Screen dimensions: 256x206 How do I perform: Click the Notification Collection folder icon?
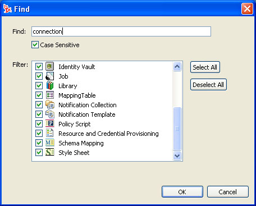[50, 105]
